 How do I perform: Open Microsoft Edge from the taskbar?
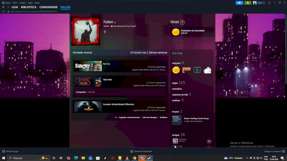point(76,158)
